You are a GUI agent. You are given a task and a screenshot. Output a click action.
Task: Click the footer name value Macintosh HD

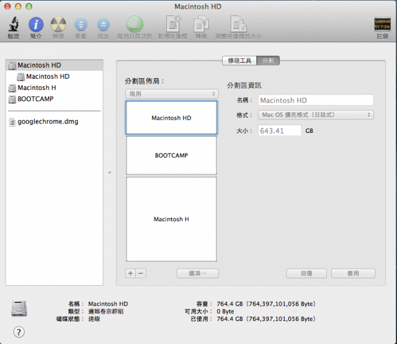tap(108, 304)
